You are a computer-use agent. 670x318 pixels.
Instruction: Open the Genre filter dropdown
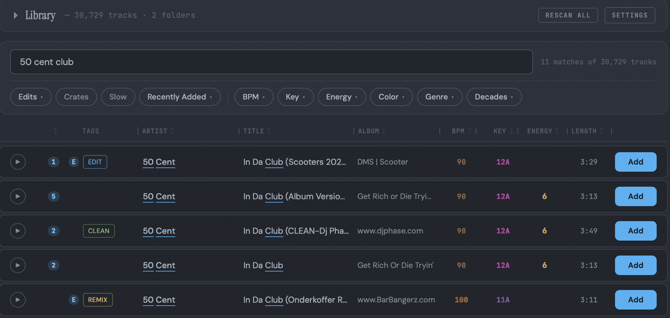(x=440, y=97)
